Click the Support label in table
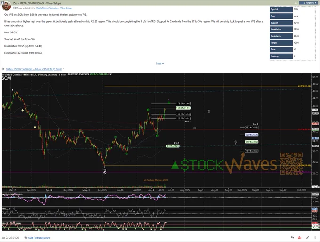 click(x=281, y=23)
